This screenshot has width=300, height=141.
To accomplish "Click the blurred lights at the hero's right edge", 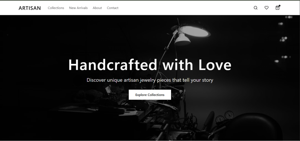I will 284,40.
